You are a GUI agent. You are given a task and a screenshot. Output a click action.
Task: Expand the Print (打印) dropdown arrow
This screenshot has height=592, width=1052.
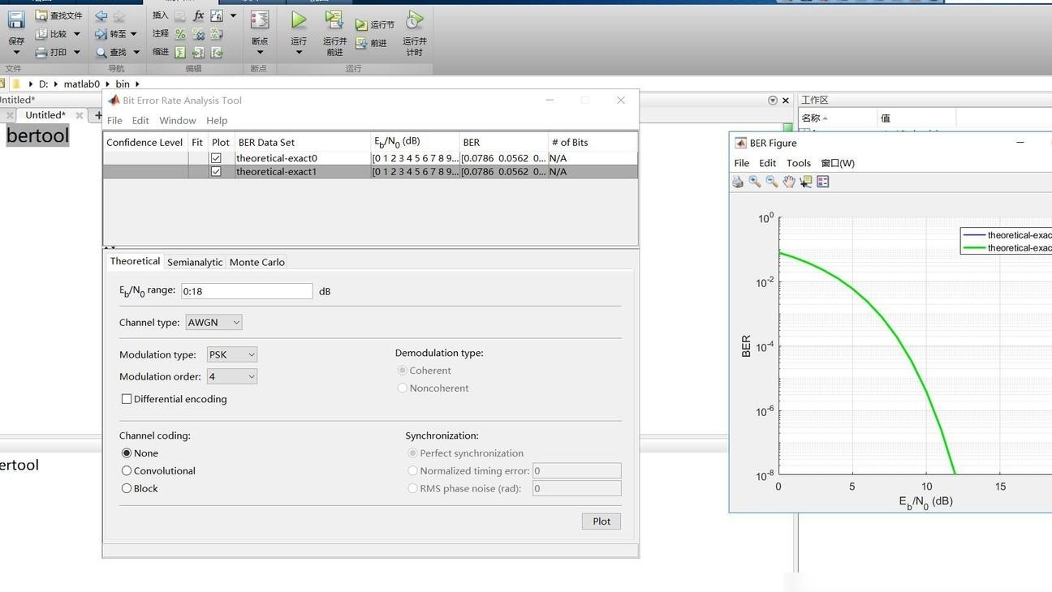click(77, 53)
